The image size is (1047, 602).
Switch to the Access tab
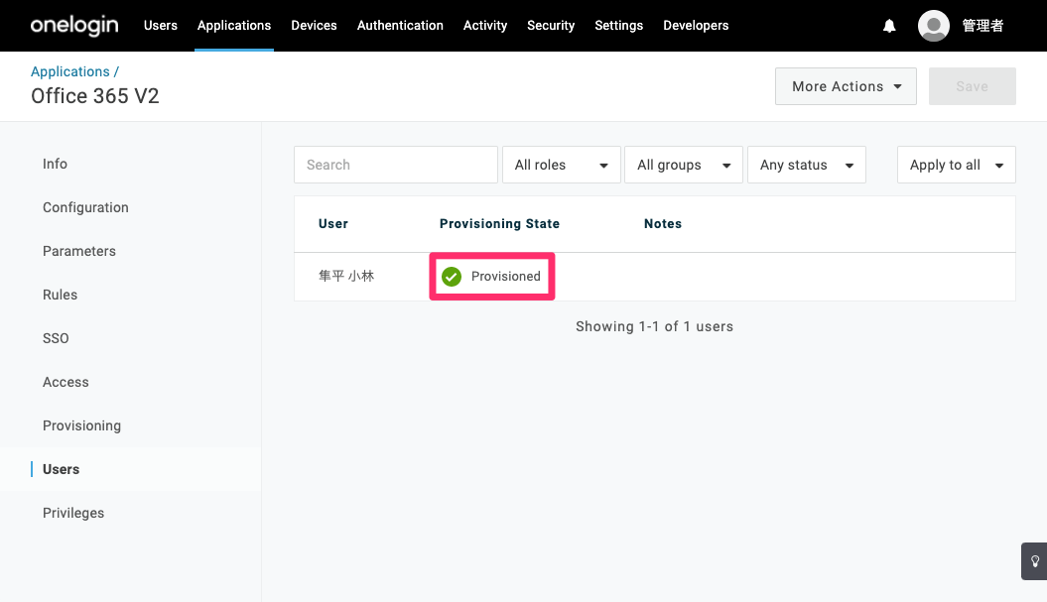click(65, 382)
